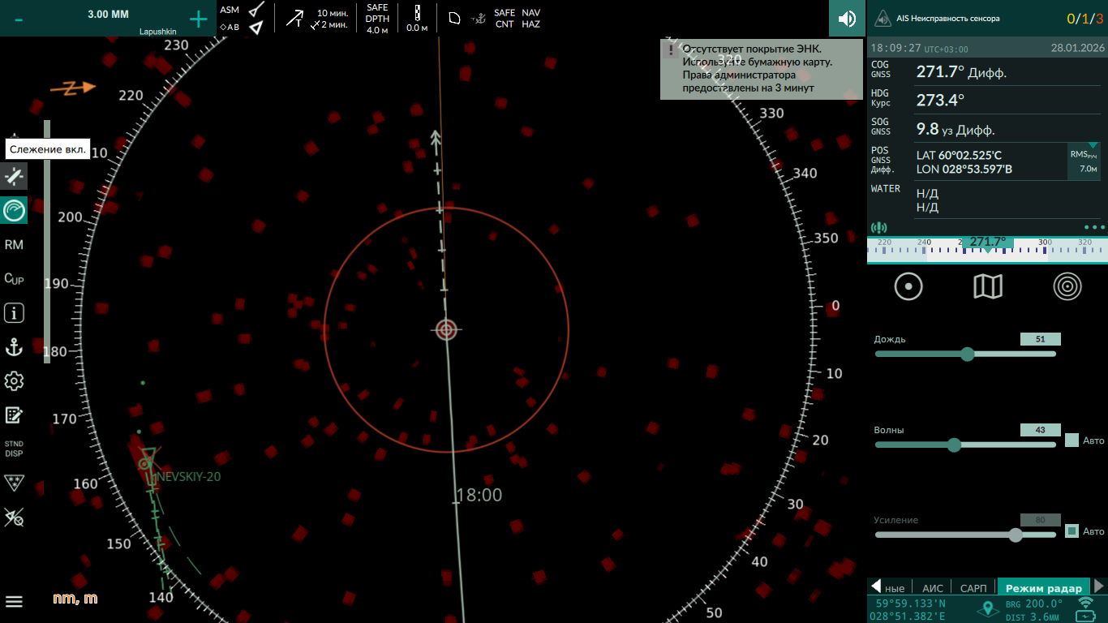
Task: Click the info icon in left sidebar
Action: coord(14,313)
